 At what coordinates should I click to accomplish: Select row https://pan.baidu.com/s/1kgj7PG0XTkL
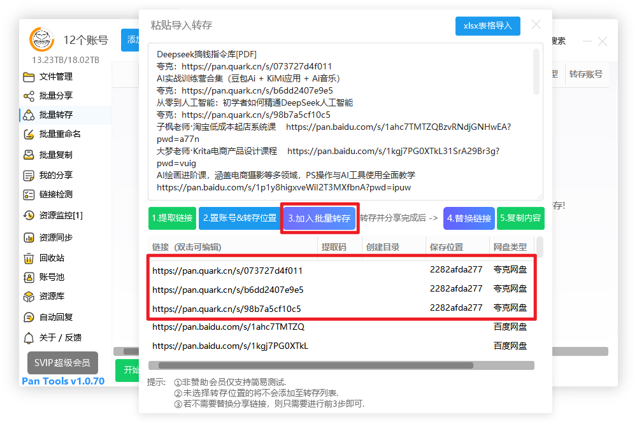pyautogui.click(x=341, y=346)
